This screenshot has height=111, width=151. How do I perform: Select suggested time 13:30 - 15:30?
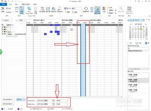point(138,76)
